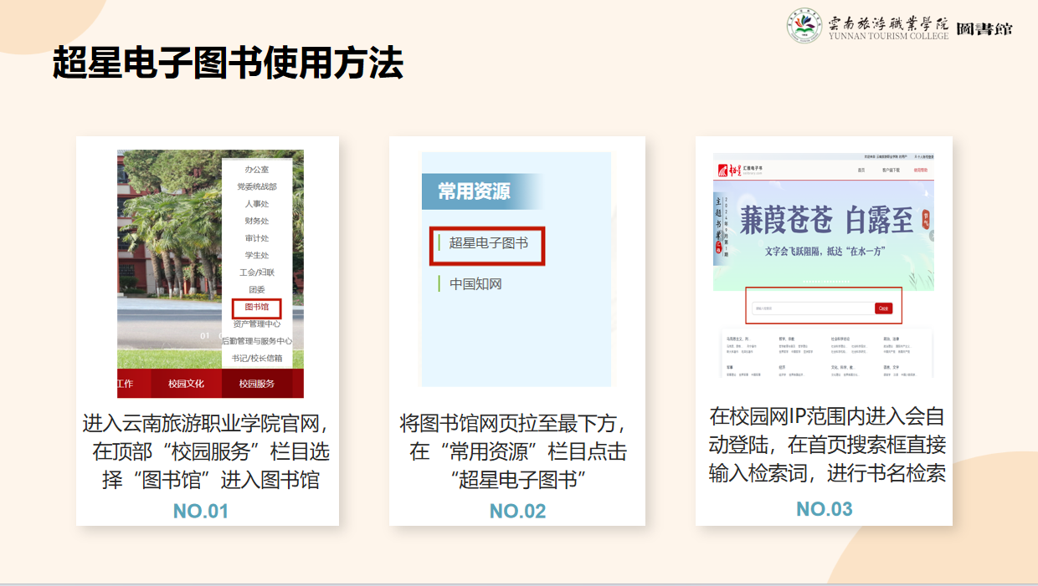Screen dimensions: 1038x586
Task: Click the 使用帮助 link in e-book header
Action: (x=920, y=170)
